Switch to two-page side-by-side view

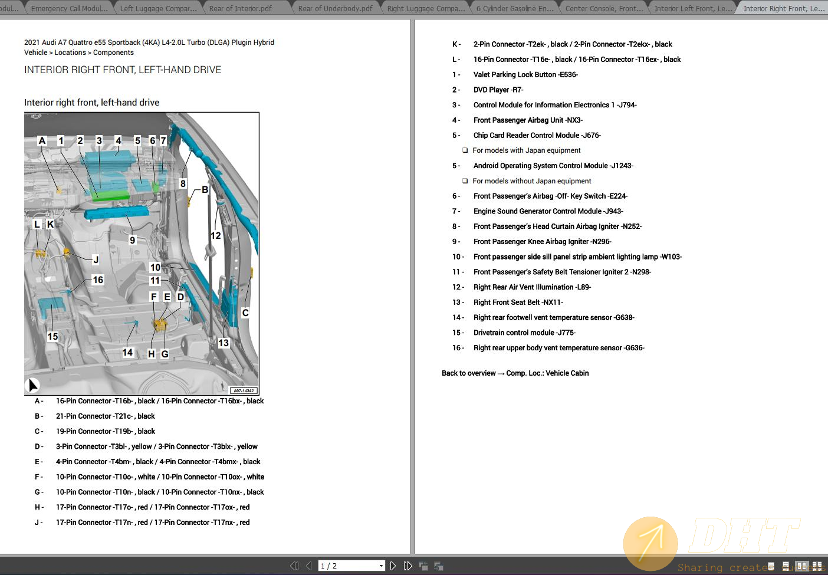(801, 566)
